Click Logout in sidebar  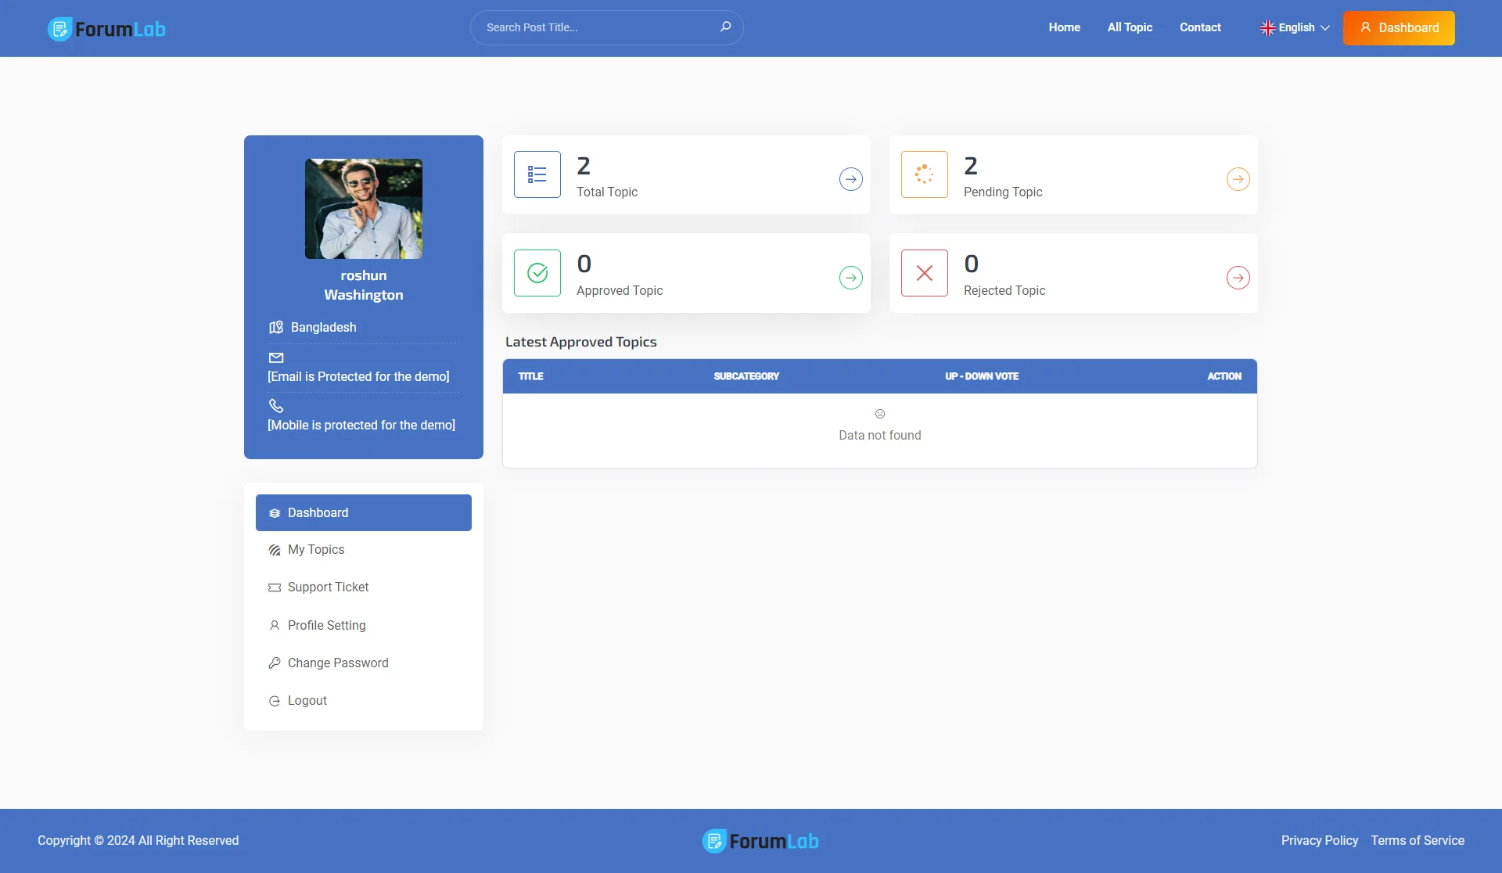(364, 701)
